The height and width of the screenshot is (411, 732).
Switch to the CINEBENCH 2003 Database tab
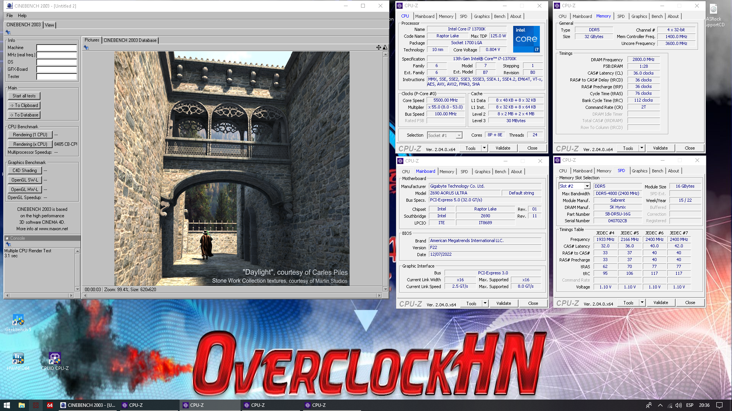pyautogui.click(x=130, y=40)
